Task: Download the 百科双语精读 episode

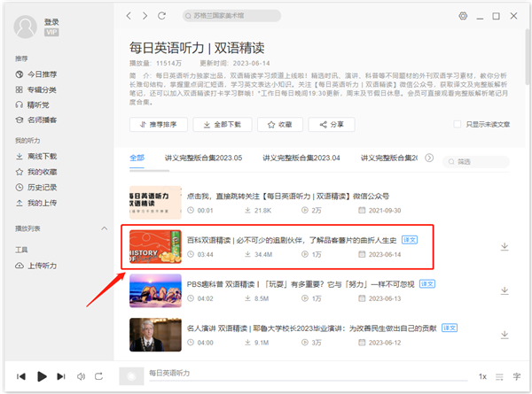Action: (x=505, y=246)
